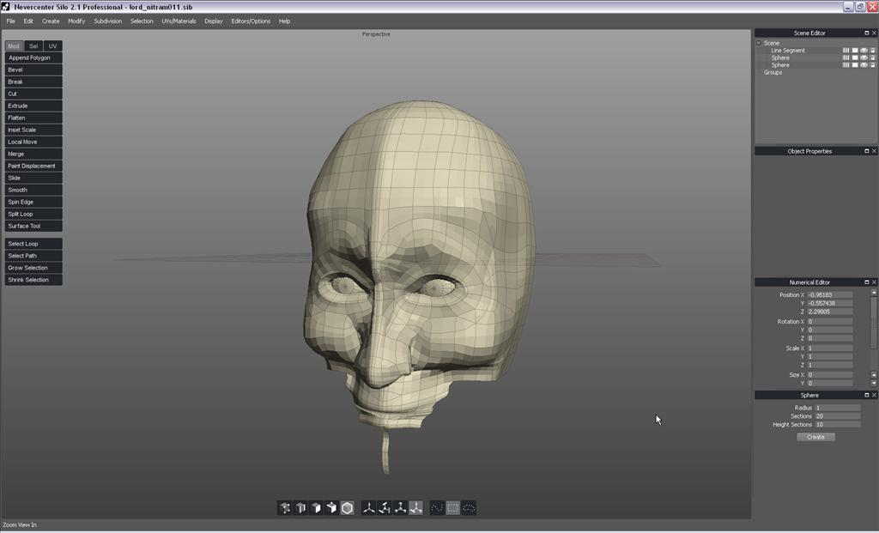Pick the rectangle area selection icon
The width and height of the screenshot is (879, 533).
point(453,508)
